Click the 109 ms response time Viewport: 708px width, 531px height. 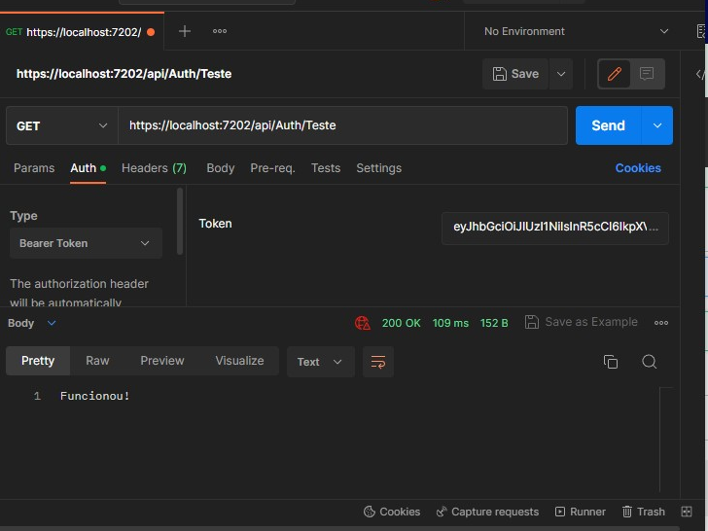pos(450,323)
